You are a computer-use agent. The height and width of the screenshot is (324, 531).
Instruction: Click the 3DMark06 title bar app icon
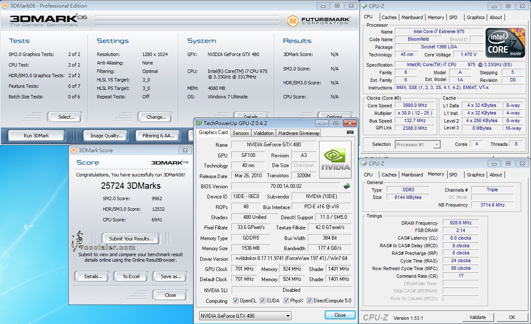click(x=5, y=6)
